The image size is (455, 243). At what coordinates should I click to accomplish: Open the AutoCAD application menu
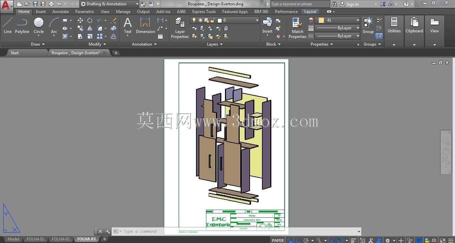(6, 6)
